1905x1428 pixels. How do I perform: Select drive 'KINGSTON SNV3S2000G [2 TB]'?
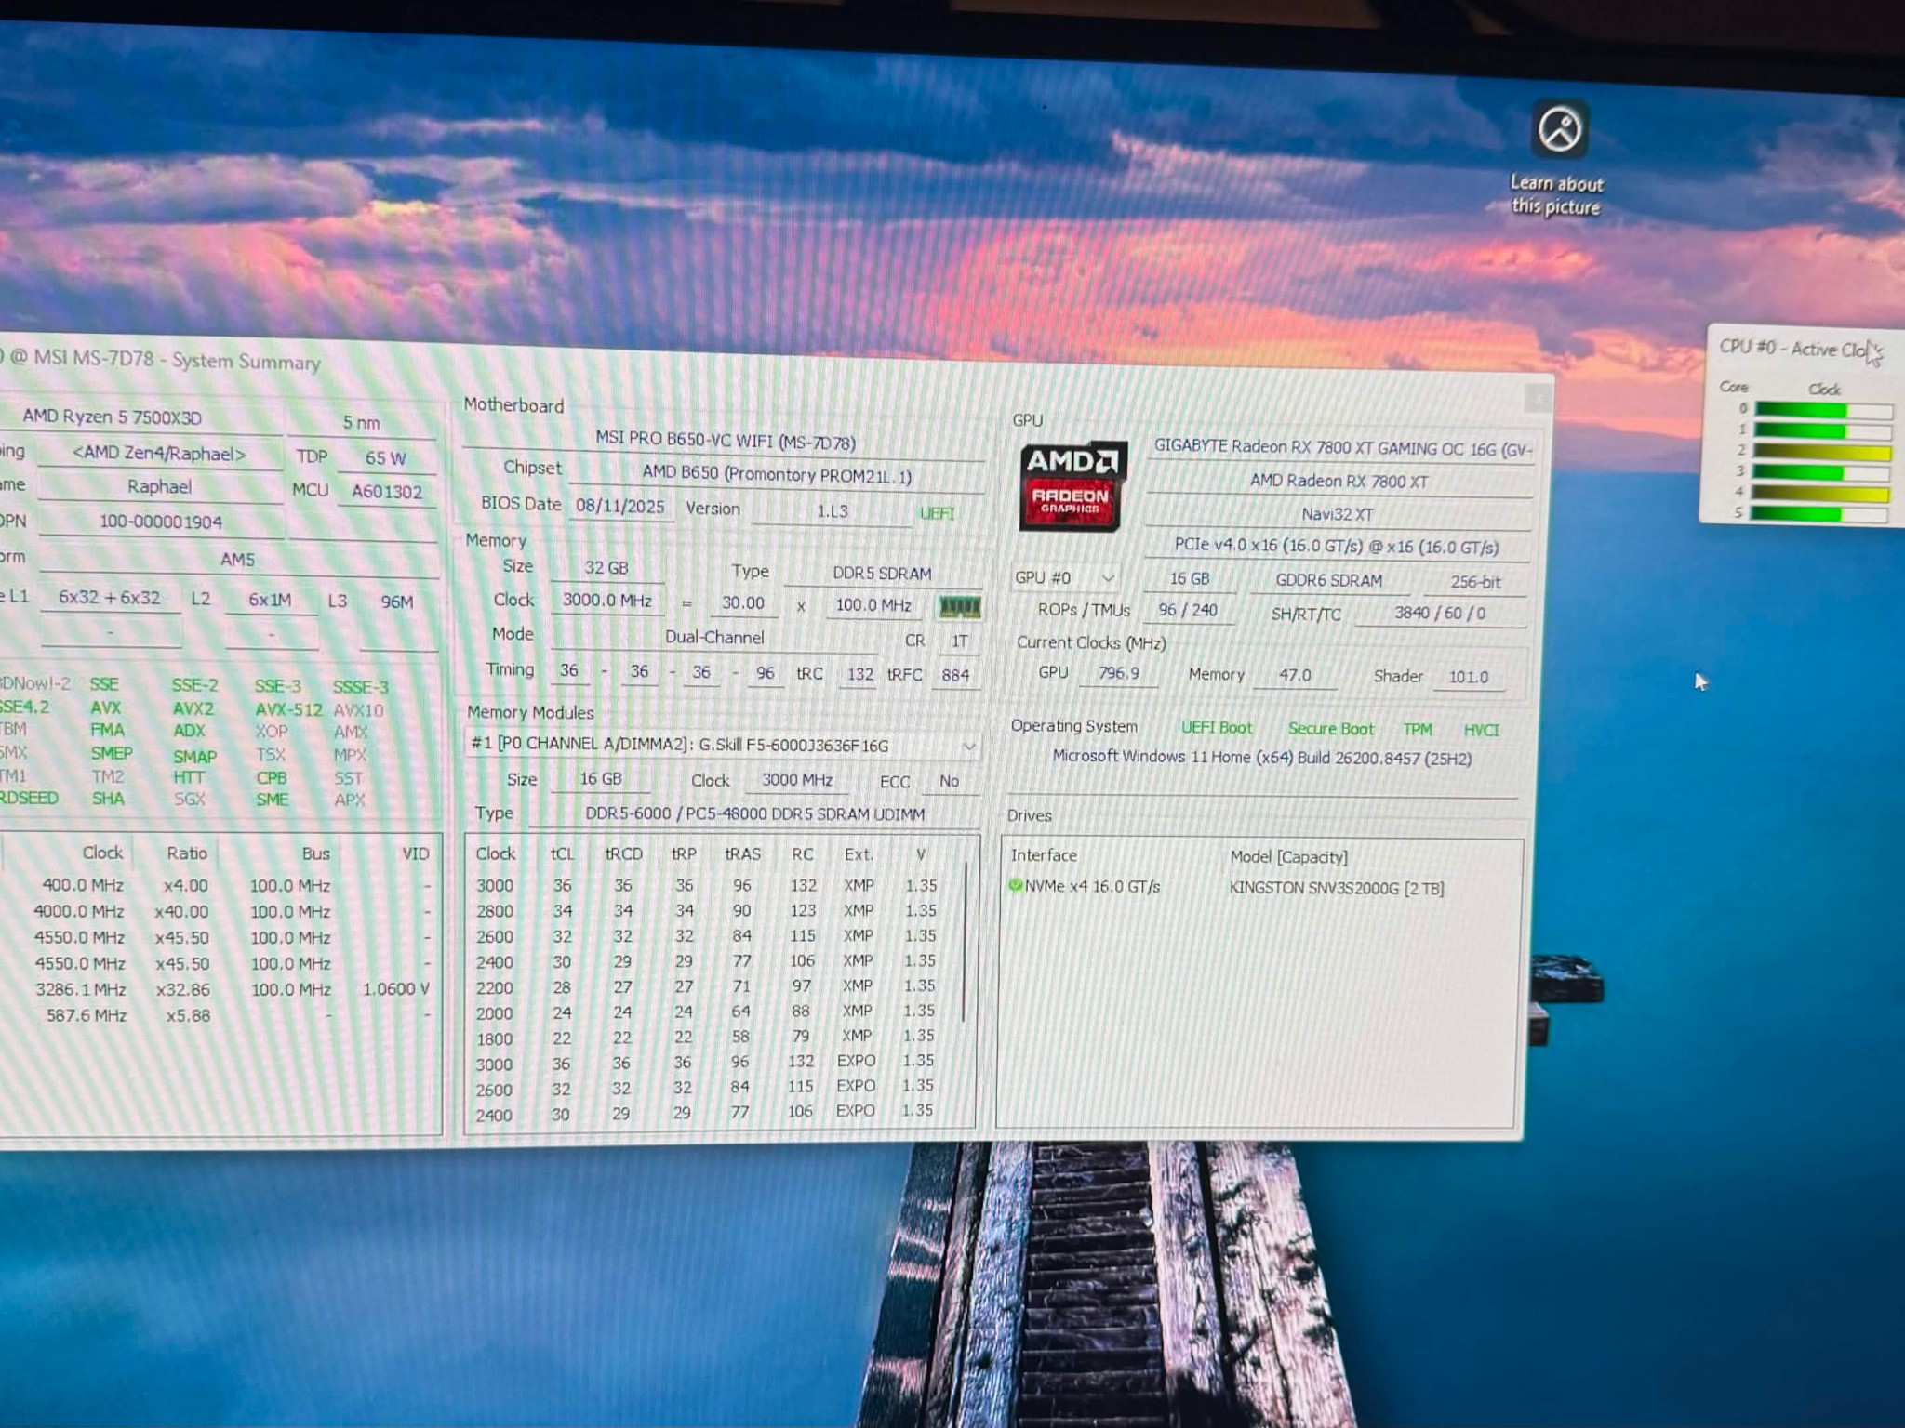coord(1336,888)
